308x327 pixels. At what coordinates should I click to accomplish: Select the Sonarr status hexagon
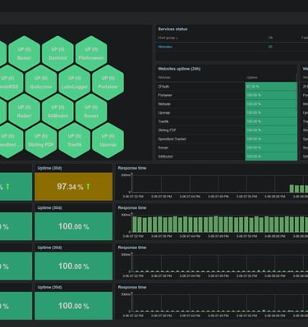pyautogui.click(x=91, y=111)
